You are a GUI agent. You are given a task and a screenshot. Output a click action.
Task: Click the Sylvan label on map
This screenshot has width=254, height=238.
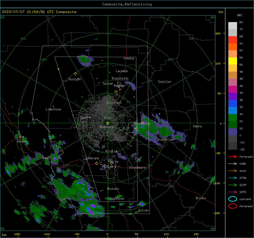(x=108, y=83)
